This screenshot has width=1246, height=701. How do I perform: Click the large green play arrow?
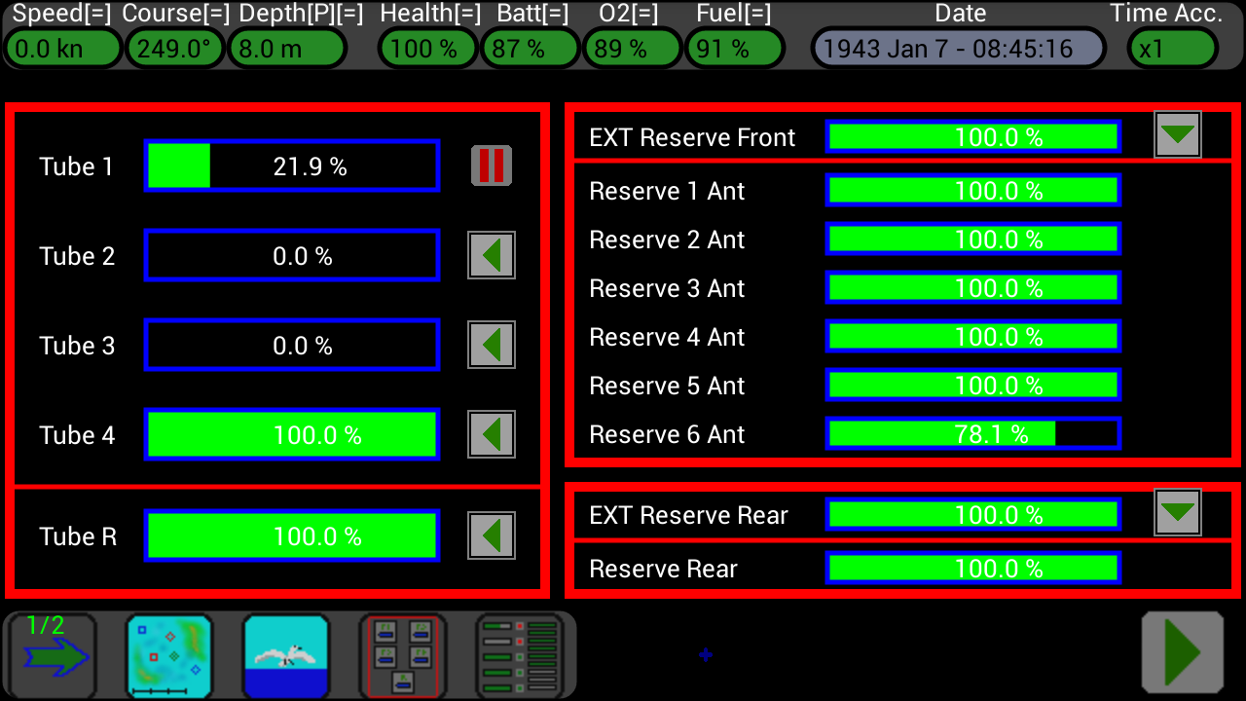coord(1183,652)
